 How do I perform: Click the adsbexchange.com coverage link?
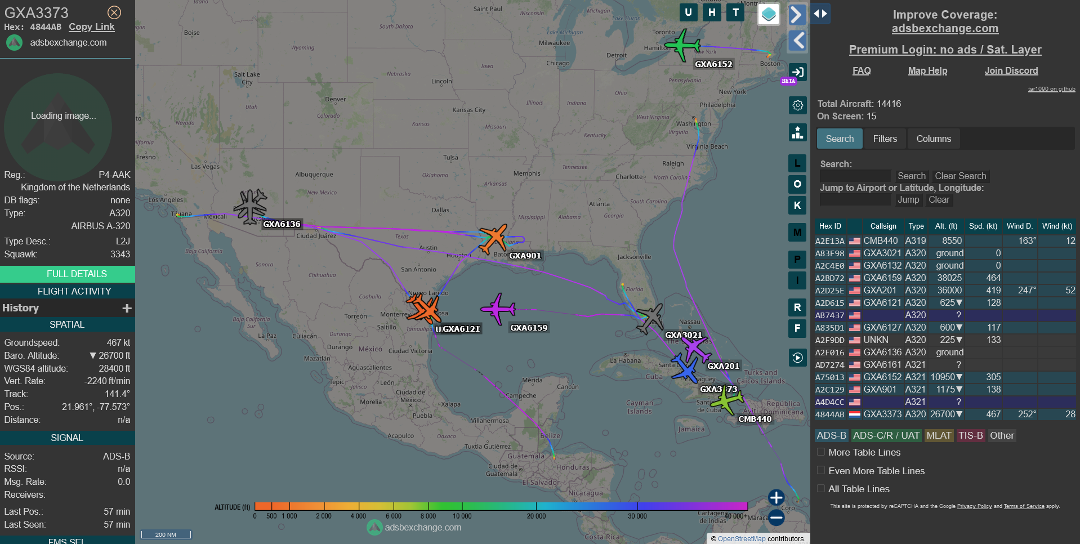coord(945,28)
